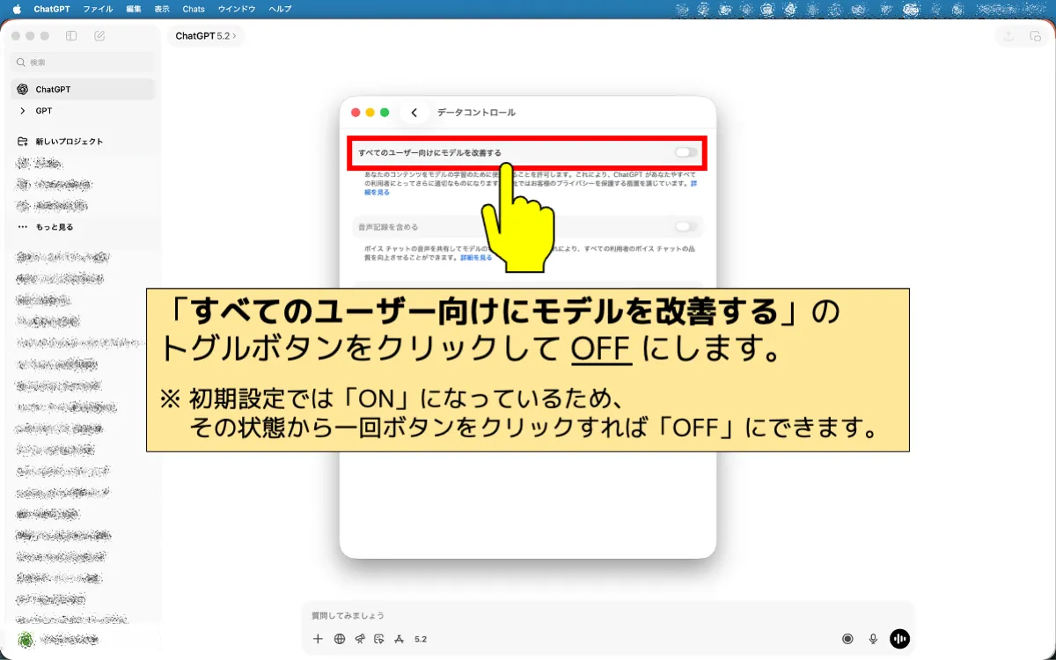Click the green zoom window button

384,112
